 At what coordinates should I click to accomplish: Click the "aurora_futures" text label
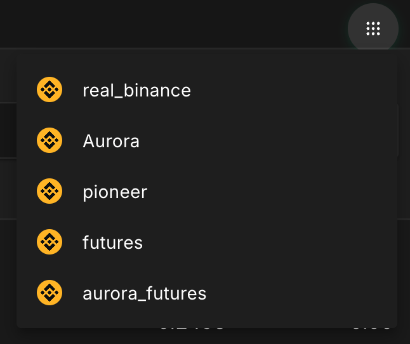click(x=145, y=293)
